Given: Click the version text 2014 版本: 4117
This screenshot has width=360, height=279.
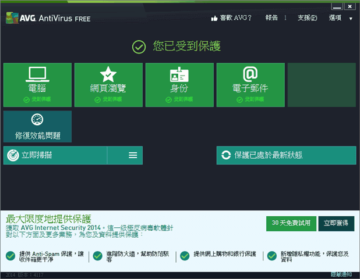Looking at the screenshot, I should click(x=24, y=275).
